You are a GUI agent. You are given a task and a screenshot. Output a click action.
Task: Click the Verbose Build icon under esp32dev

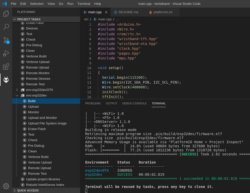click(25, 157)
